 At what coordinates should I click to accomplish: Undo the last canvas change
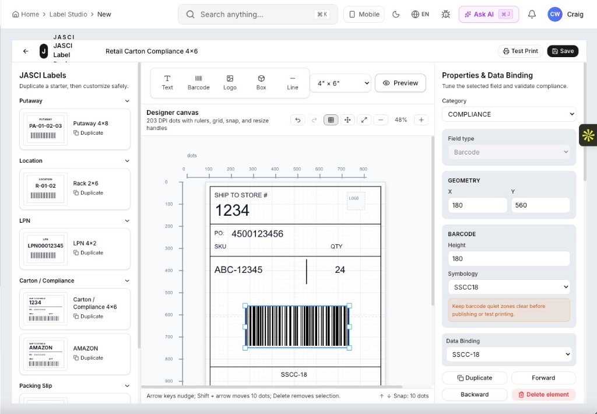(x=298, y=120)
